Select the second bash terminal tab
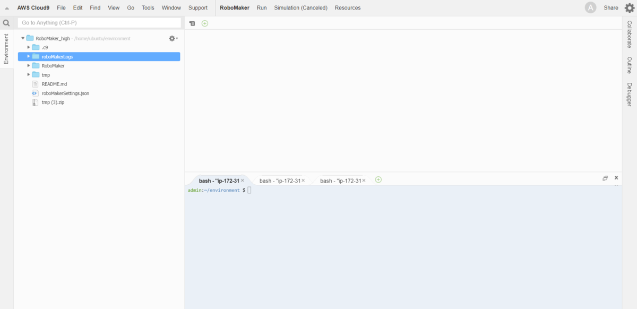The height and width of the screenshot is (309, 637). coord(280,181)
